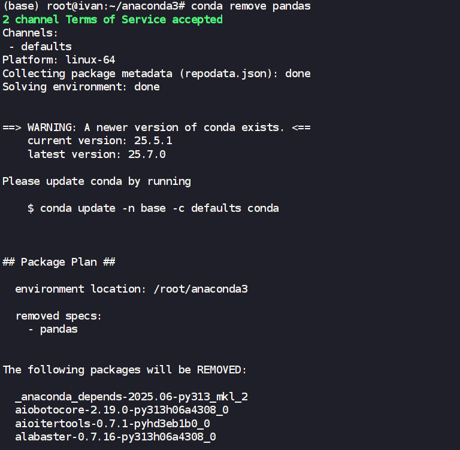
Task: Click 'The following packages will be REMOVED' line
Action: point(125,370)
